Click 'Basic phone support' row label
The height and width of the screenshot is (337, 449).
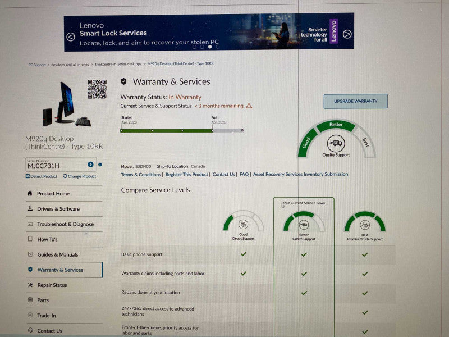point(142,254)
